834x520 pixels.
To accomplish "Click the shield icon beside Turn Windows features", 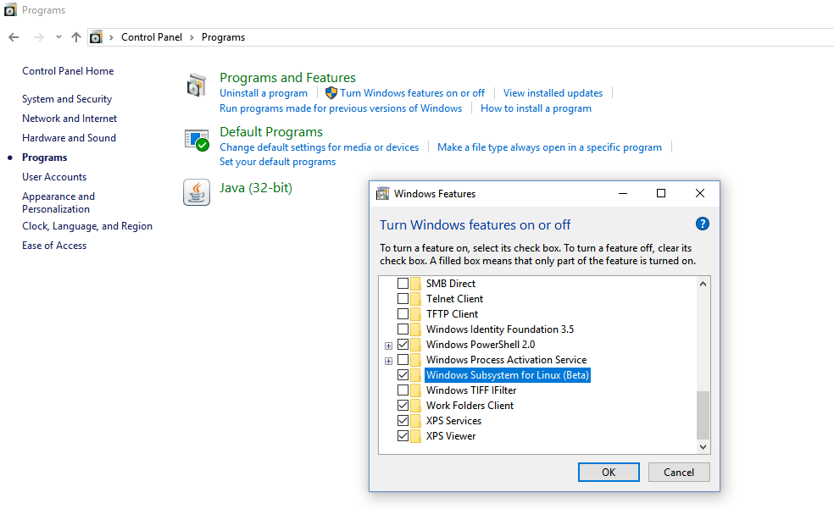I will [x=331, y=93].
